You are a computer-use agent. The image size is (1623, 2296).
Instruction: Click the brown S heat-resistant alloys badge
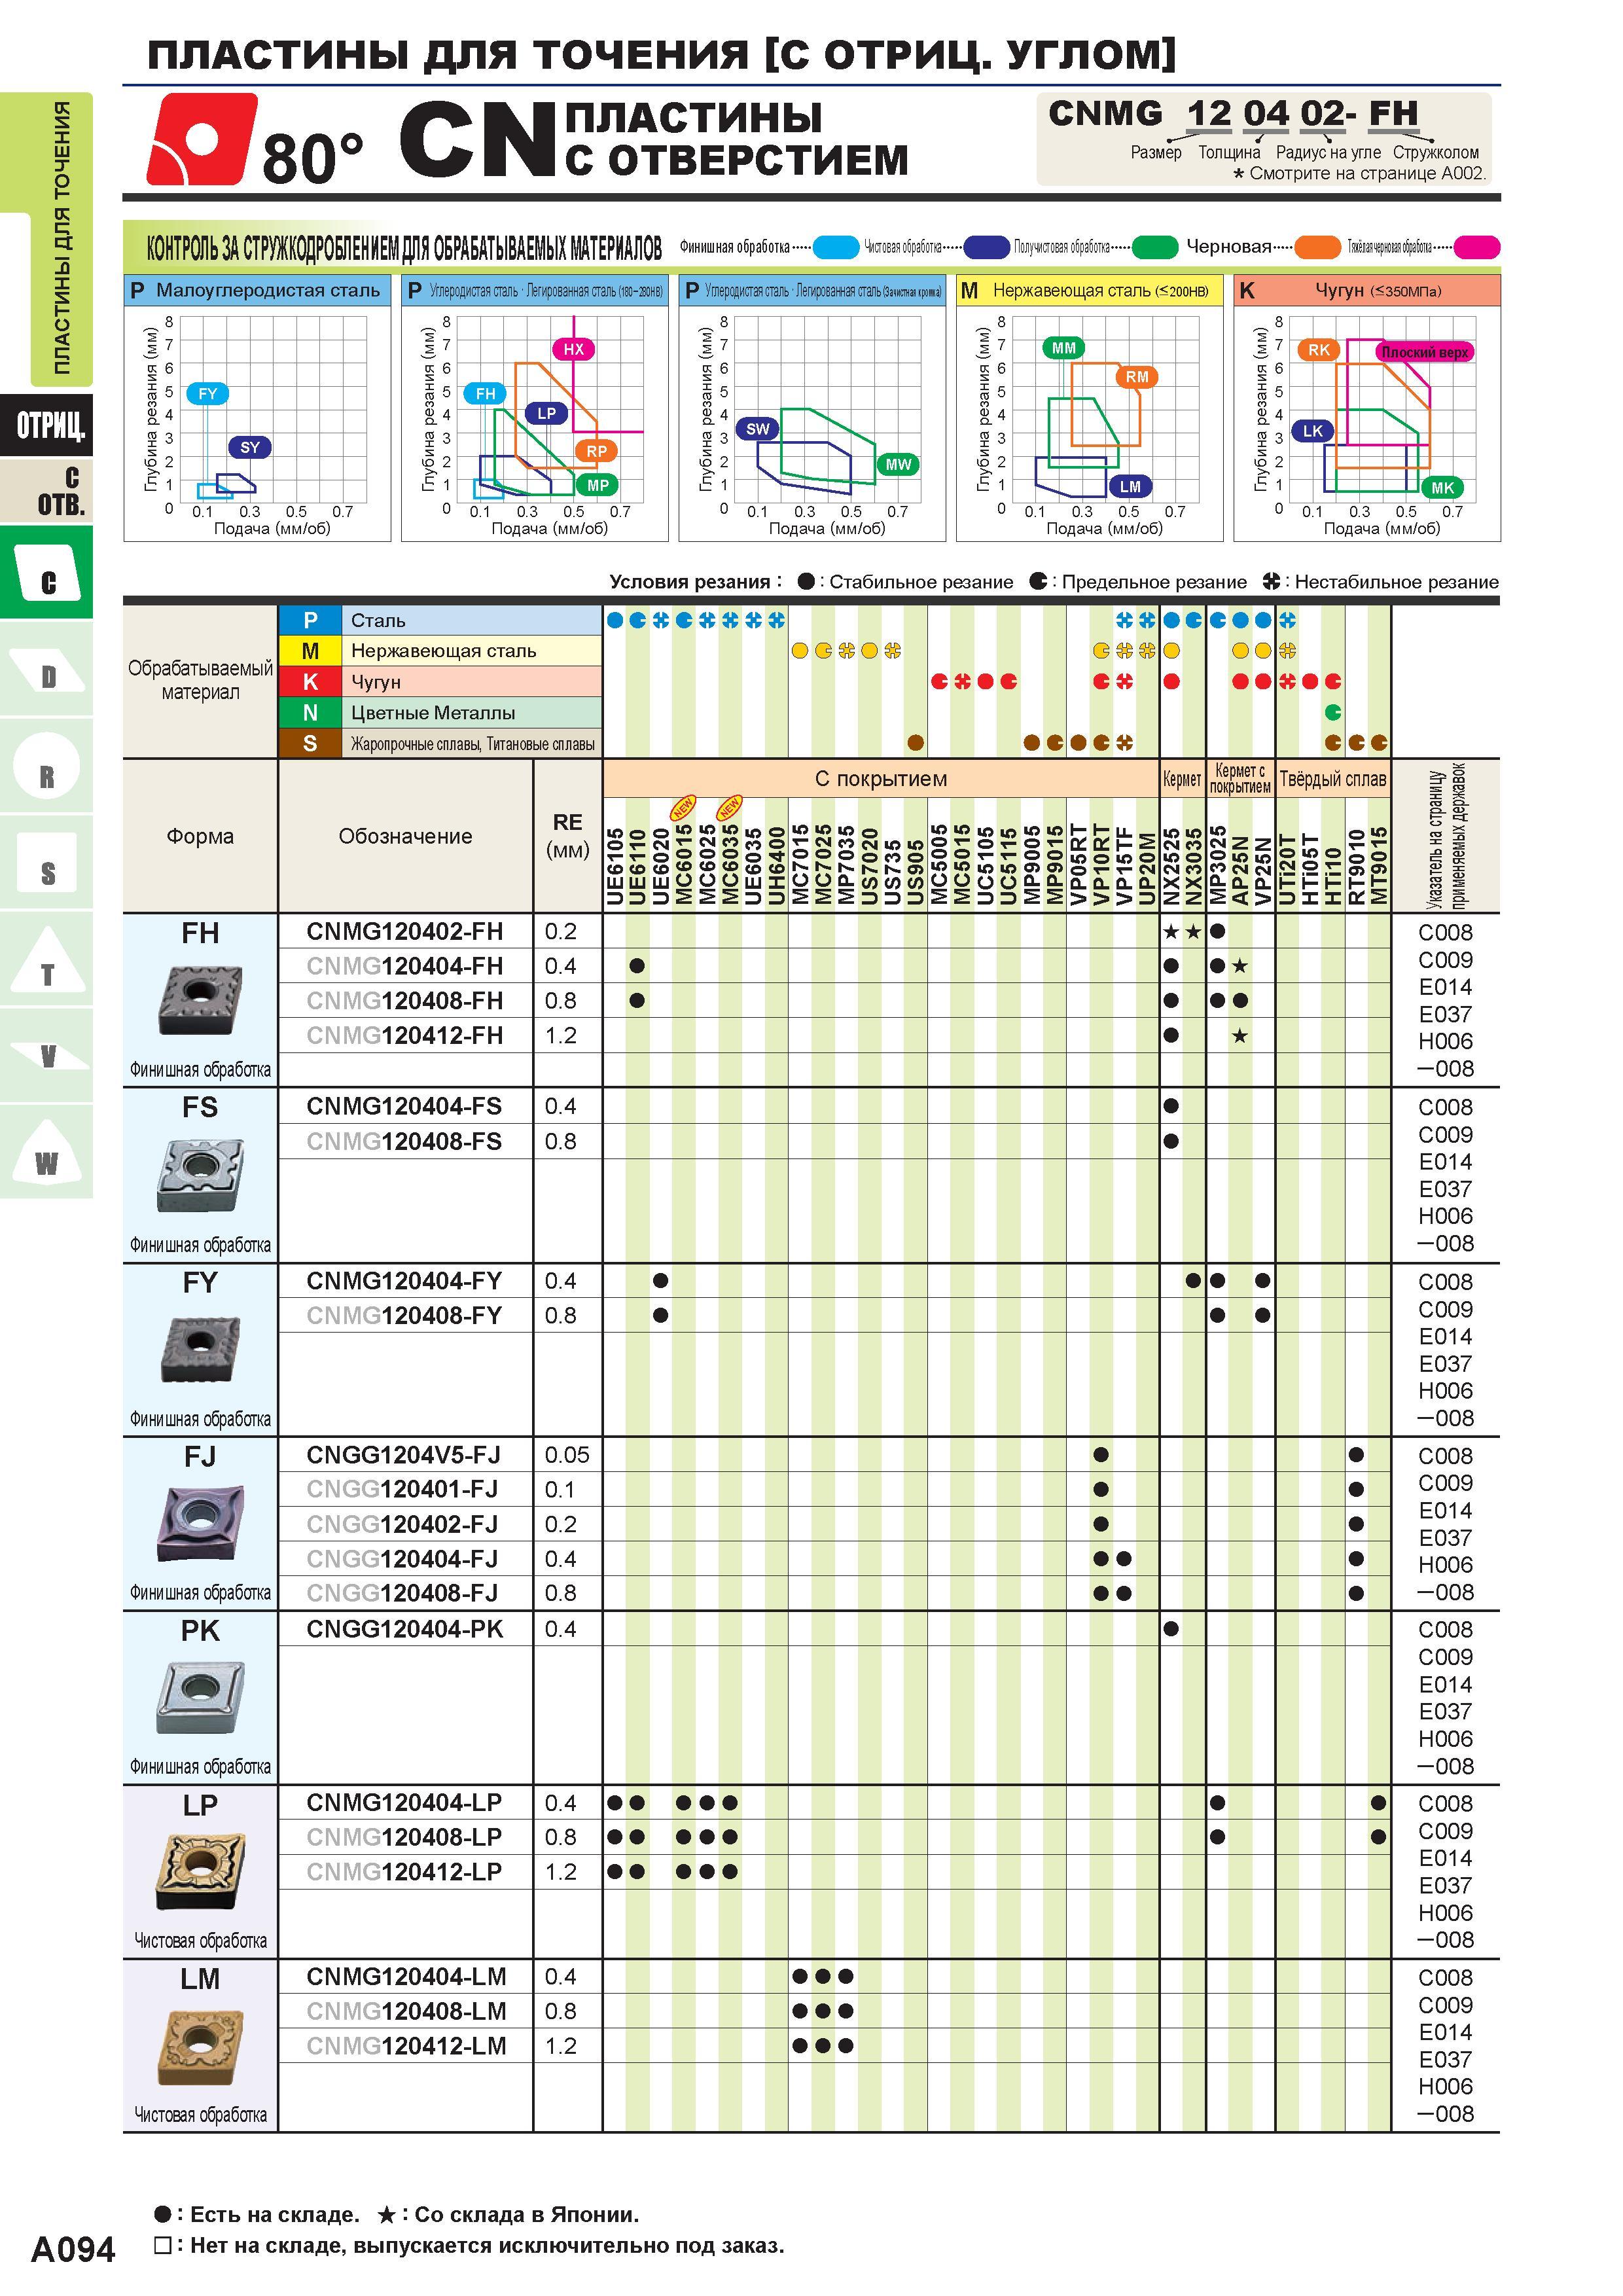click(x=310, y=744)
